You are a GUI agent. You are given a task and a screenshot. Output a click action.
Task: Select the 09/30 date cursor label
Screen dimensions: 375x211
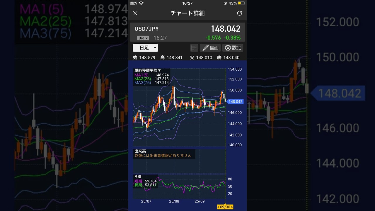(x=225, y=207)
